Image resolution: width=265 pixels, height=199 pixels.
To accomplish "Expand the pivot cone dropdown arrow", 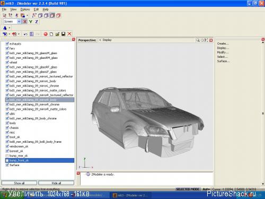I will click(x=10, y=28).
